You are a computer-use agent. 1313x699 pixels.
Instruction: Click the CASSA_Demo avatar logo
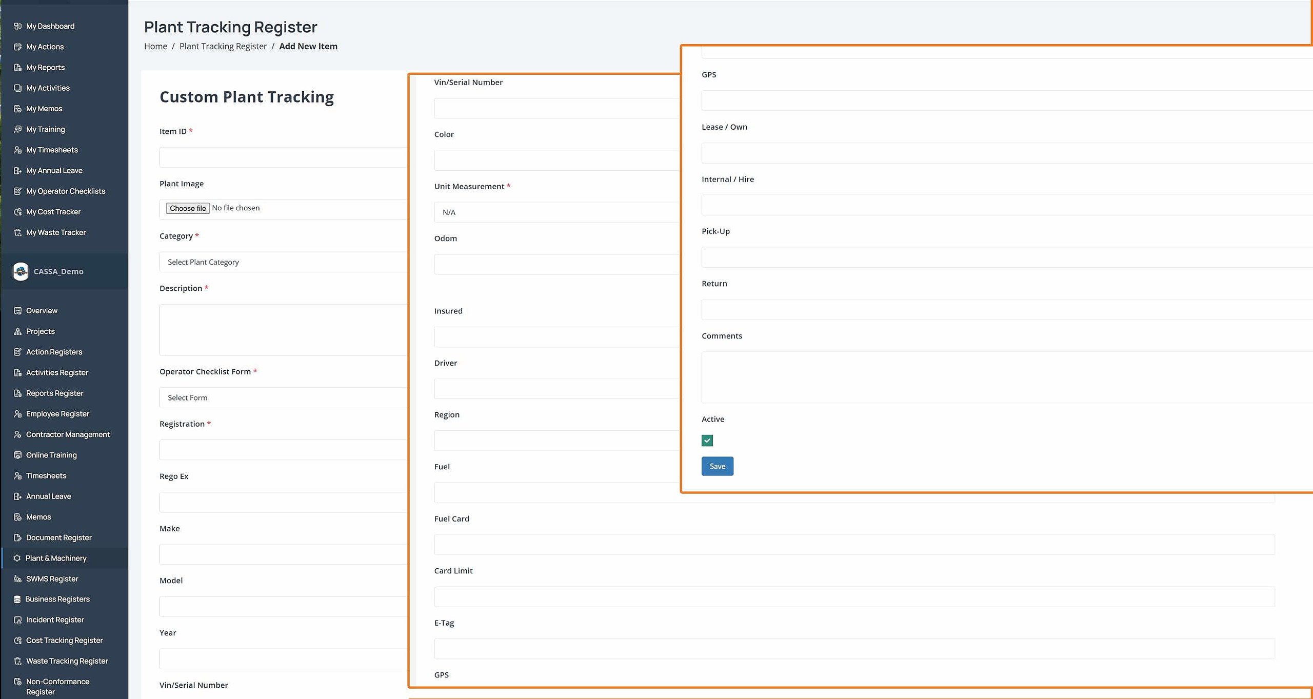pos(21,271)
